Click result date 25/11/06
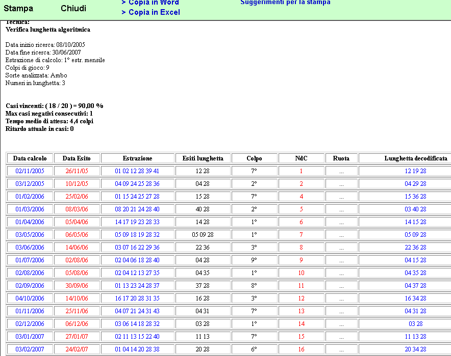The height and width of the screenshot is (356, 451). 77,311
